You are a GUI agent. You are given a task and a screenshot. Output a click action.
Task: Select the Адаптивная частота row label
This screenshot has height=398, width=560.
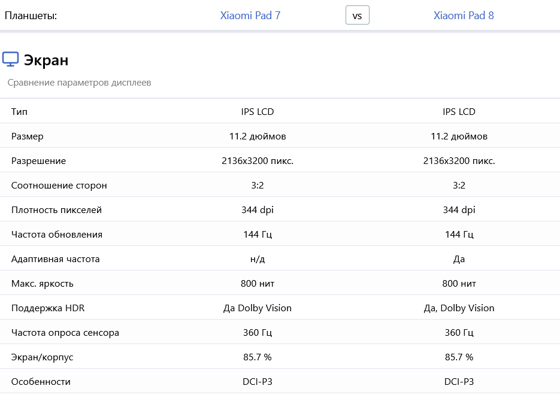(55, 259)
